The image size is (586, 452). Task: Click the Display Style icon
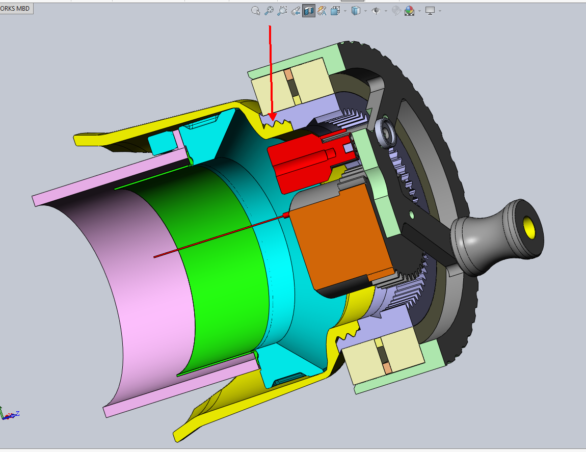coord(356,11)
